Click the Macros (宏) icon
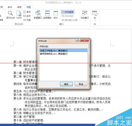The image size is (132, 126). tap(95, 13)
